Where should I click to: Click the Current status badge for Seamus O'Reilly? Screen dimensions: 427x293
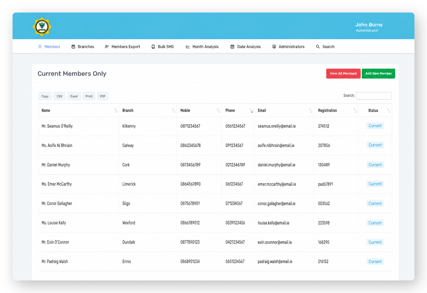pos(375,126)
